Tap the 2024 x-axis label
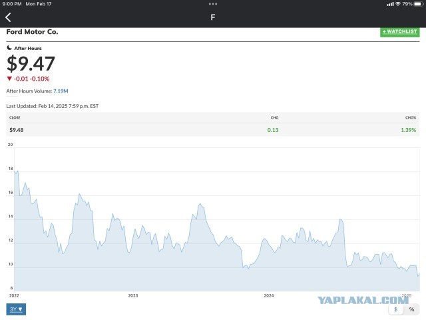This screenshot has width=426, height=320. tap(269, 295)
